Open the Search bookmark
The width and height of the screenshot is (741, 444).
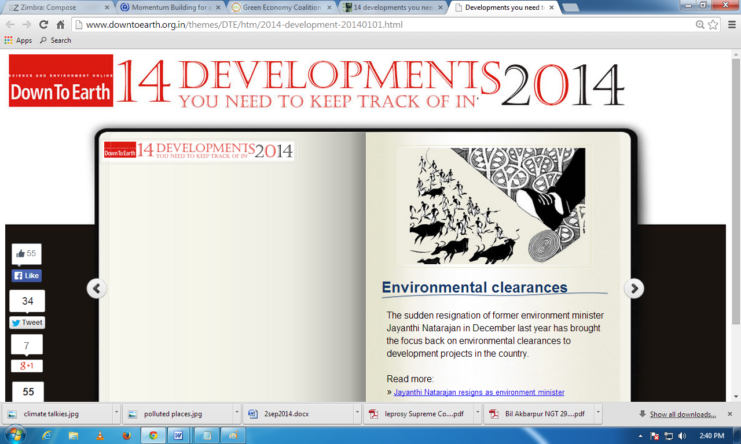56,40
